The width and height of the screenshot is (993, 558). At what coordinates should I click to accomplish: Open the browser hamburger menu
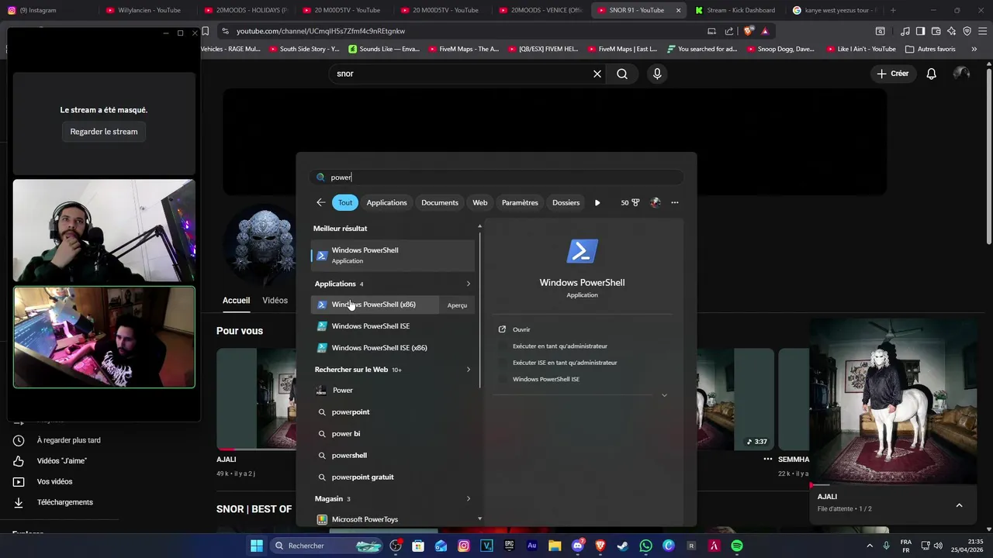tap(982, 31)
